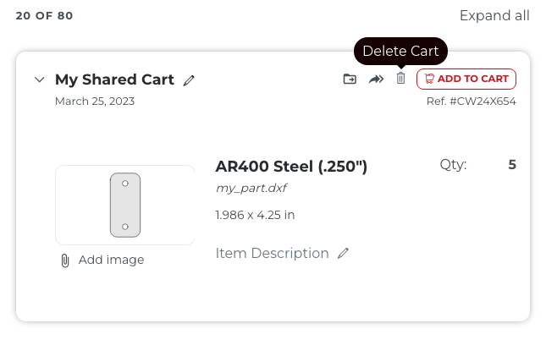Image resolution: width=557 pixels, height=340 pixels.
Task: Click the Delete Cart tooltip
Action: pyautogui.click(x=400, y=52)
